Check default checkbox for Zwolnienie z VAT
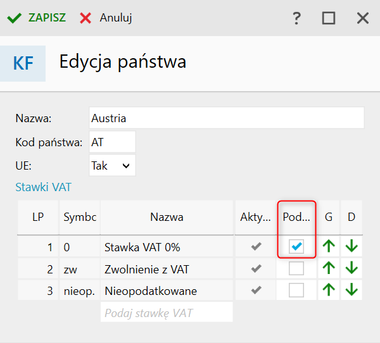380x343 pixels. point(296,269)
